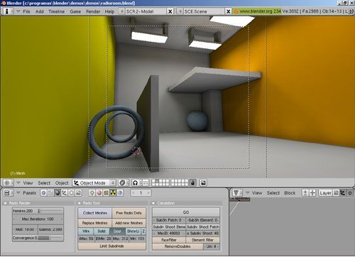Collapse the 3D view header menus arrow
Screen dimensions: 355x257
(x=18, y=182)
